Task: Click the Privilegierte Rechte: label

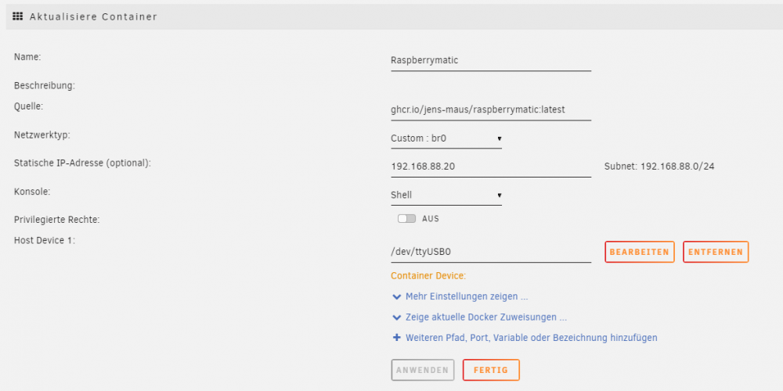Action: (x=57, y=220)
